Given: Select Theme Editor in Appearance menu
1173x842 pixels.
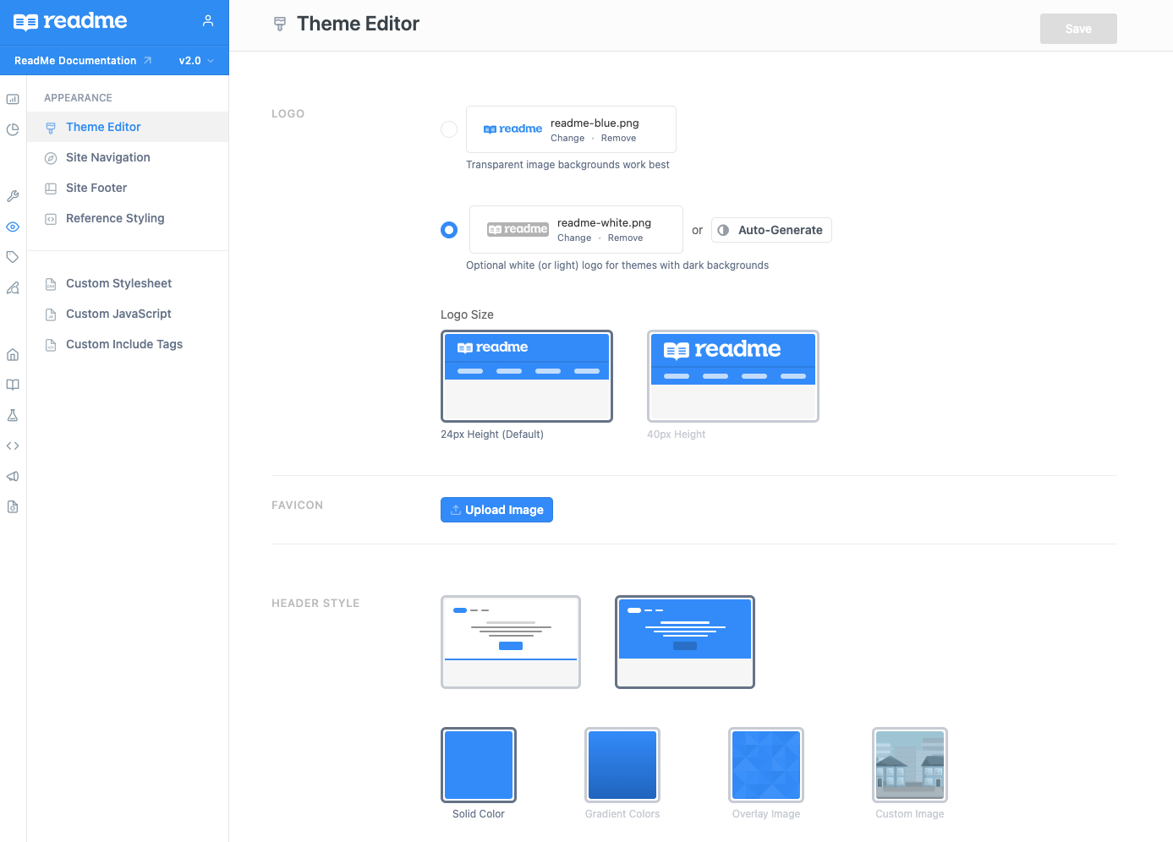Looking at the screenshot, I should click(128, 127).
